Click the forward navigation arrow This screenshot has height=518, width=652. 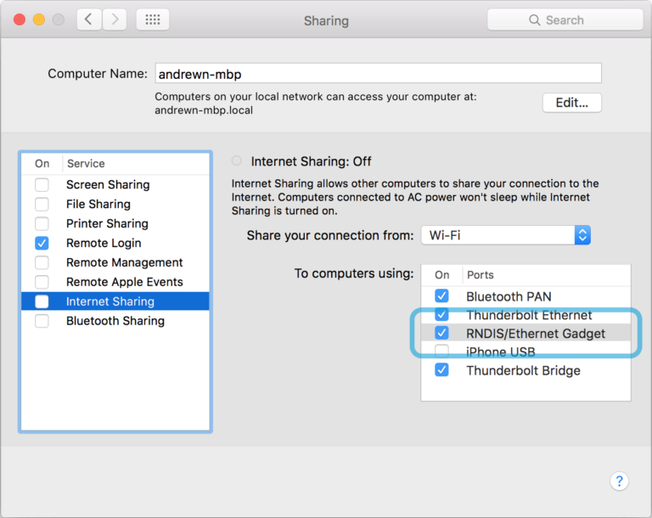(115, 20)
